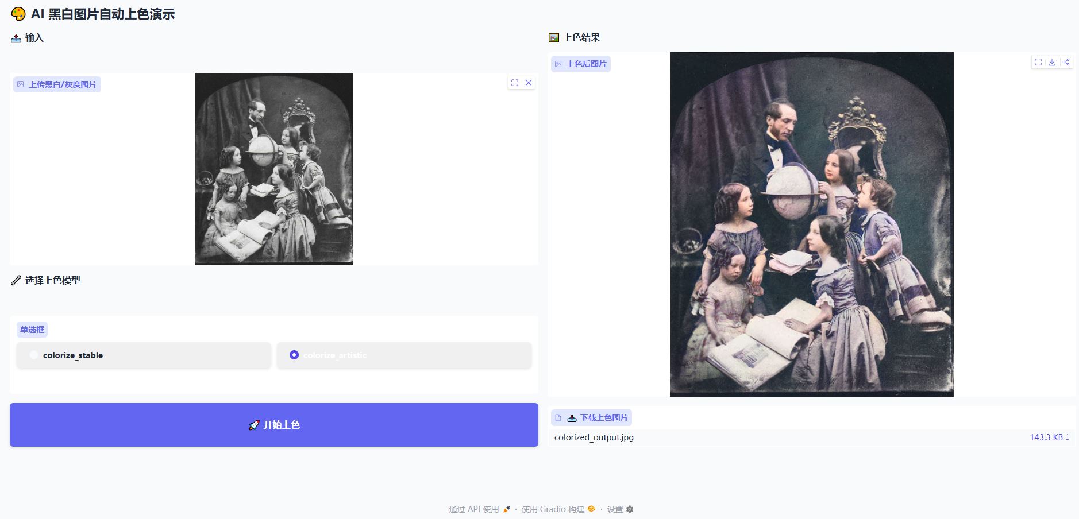
Task: Click the rocket icon for API usage
Action: click(x=506, y=509)
